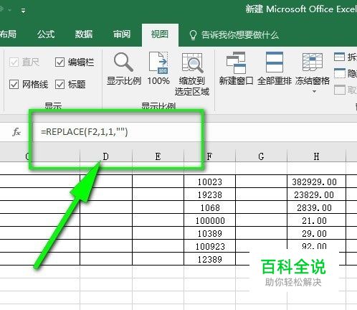Viewport: 357px width, 310px height.
Task: Click the 隐藏 hide window icon
Action: [340, 73]
